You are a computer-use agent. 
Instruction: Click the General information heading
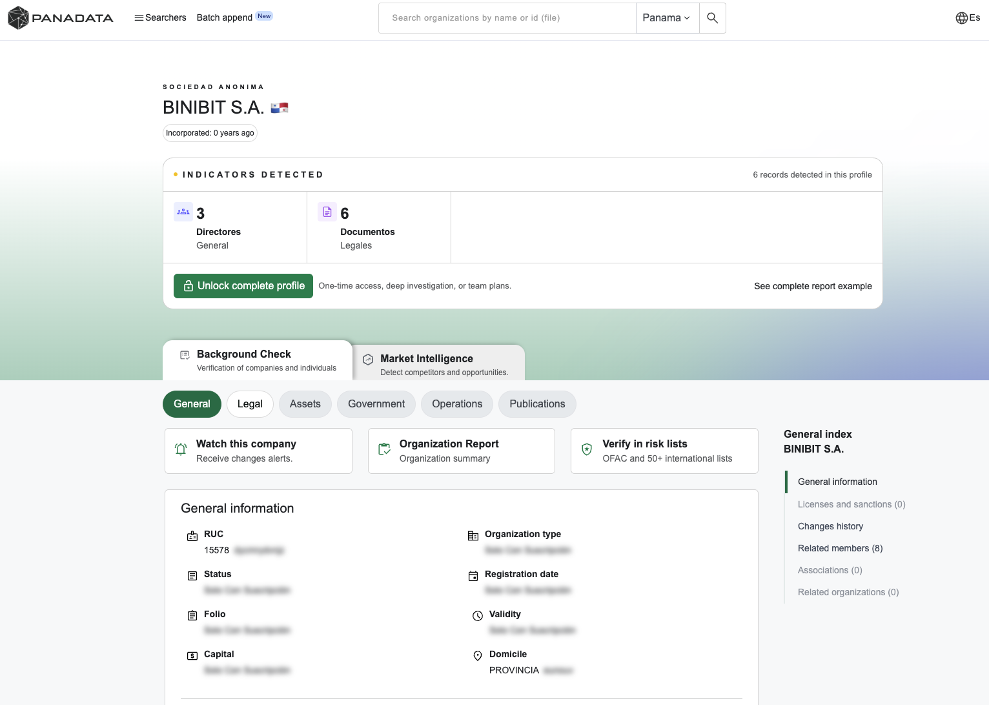[x=237, y=509]
